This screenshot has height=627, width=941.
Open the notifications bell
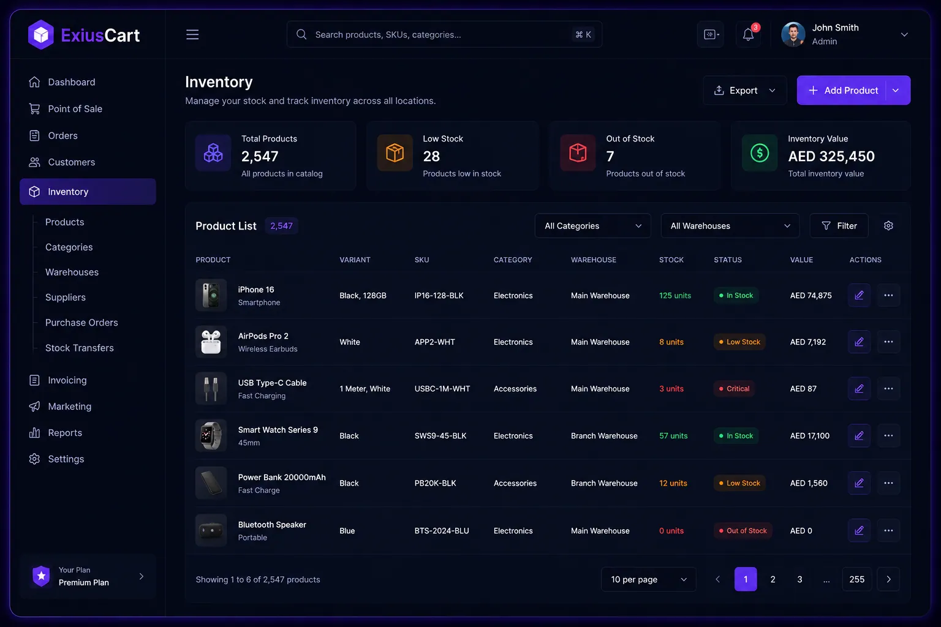pos(748,35)
